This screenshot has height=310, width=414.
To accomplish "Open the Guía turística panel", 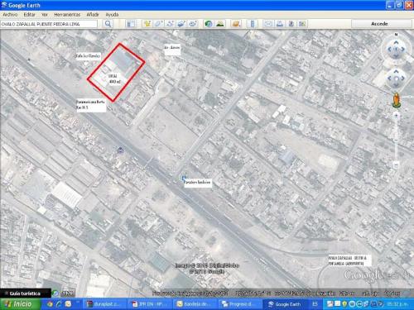I will click(x=26, y=293).
